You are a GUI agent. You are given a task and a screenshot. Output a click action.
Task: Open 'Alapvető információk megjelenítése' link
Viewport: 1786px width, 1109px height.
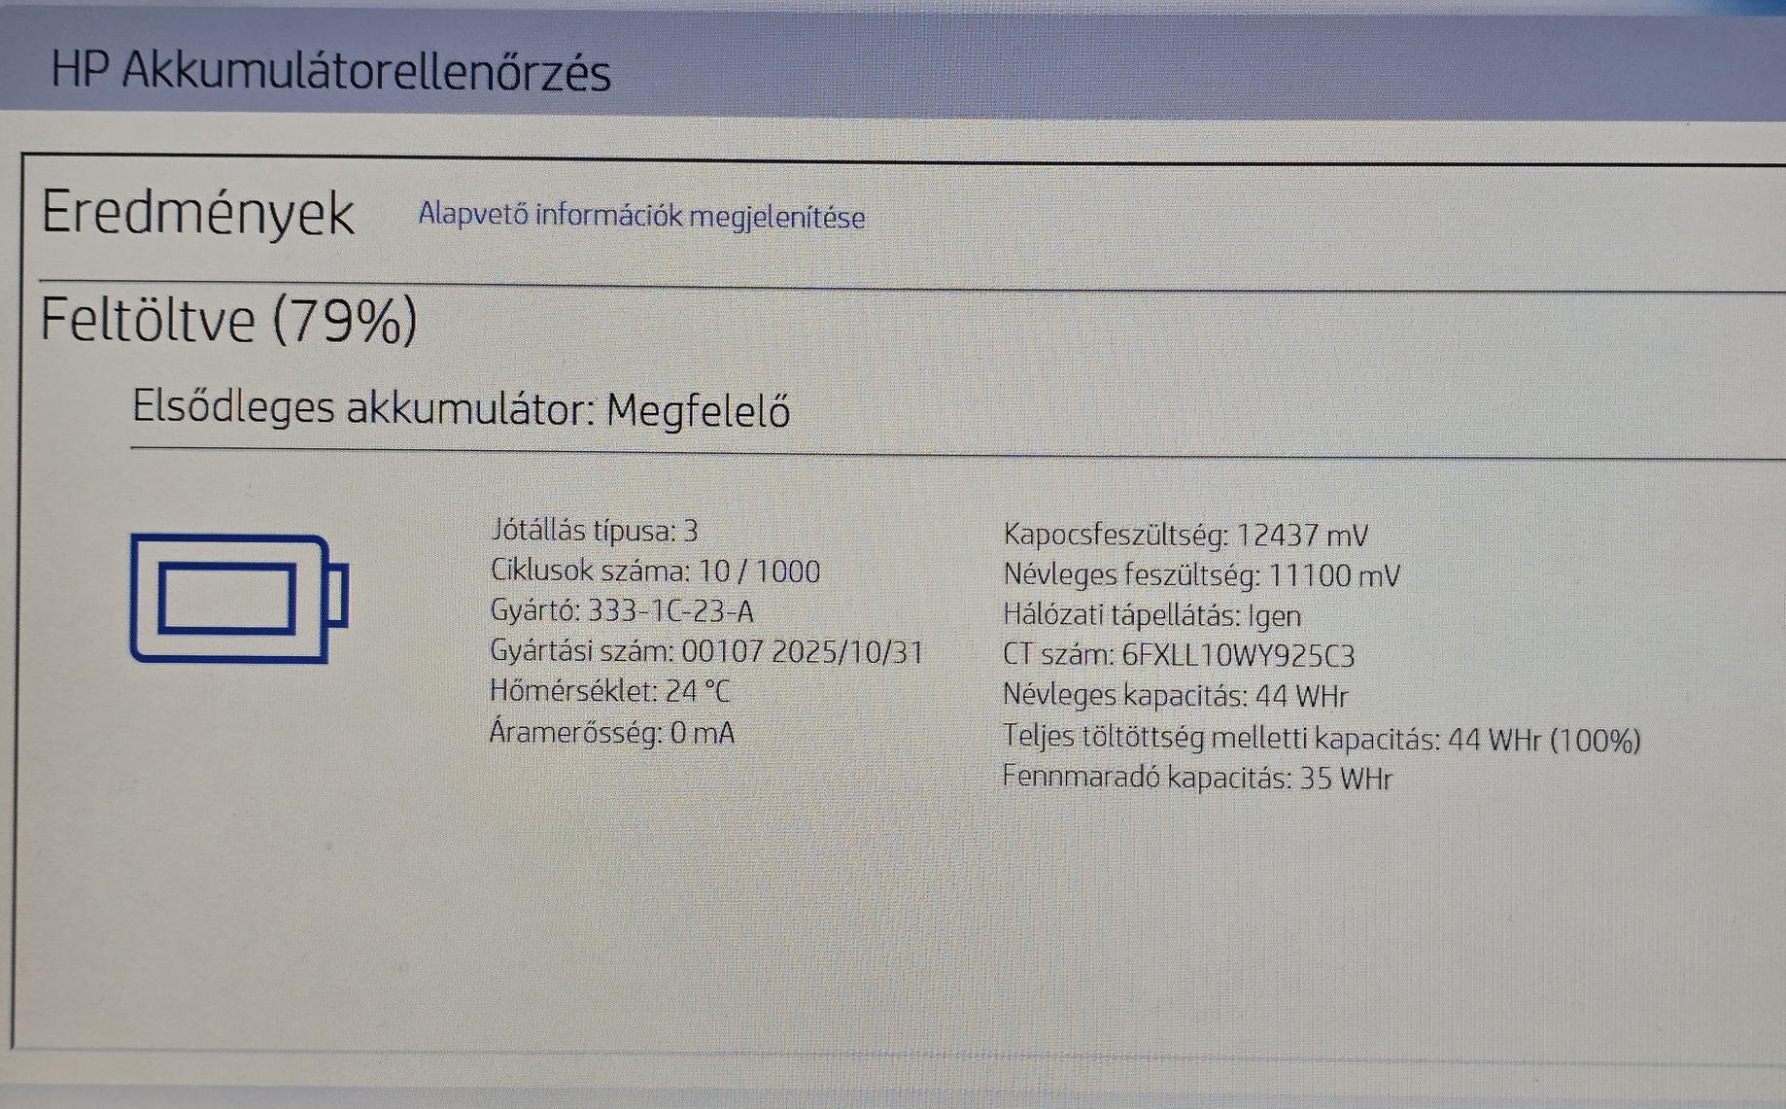pos(641,216)
